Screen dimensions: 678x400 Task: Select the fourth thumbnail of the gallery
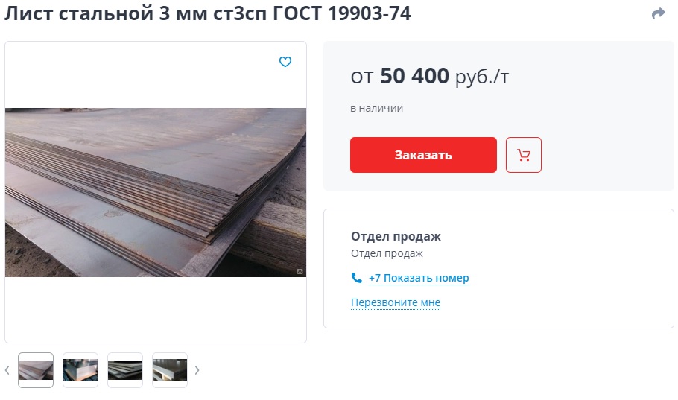click(170, 370)
